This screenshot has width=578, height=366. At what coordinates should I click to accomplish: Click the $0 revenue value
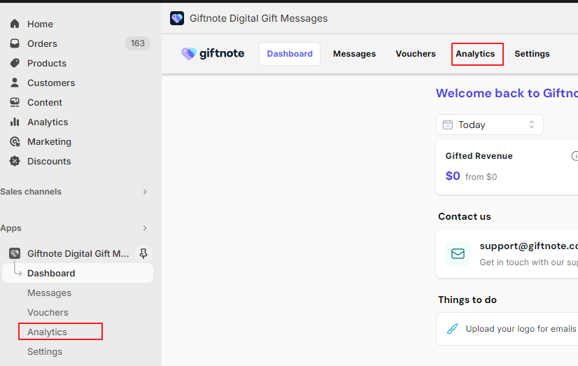click(x=453, y=176)
